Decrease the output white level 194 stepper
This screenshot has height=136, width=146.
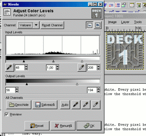pyautogui.click(x=98, y=91)
